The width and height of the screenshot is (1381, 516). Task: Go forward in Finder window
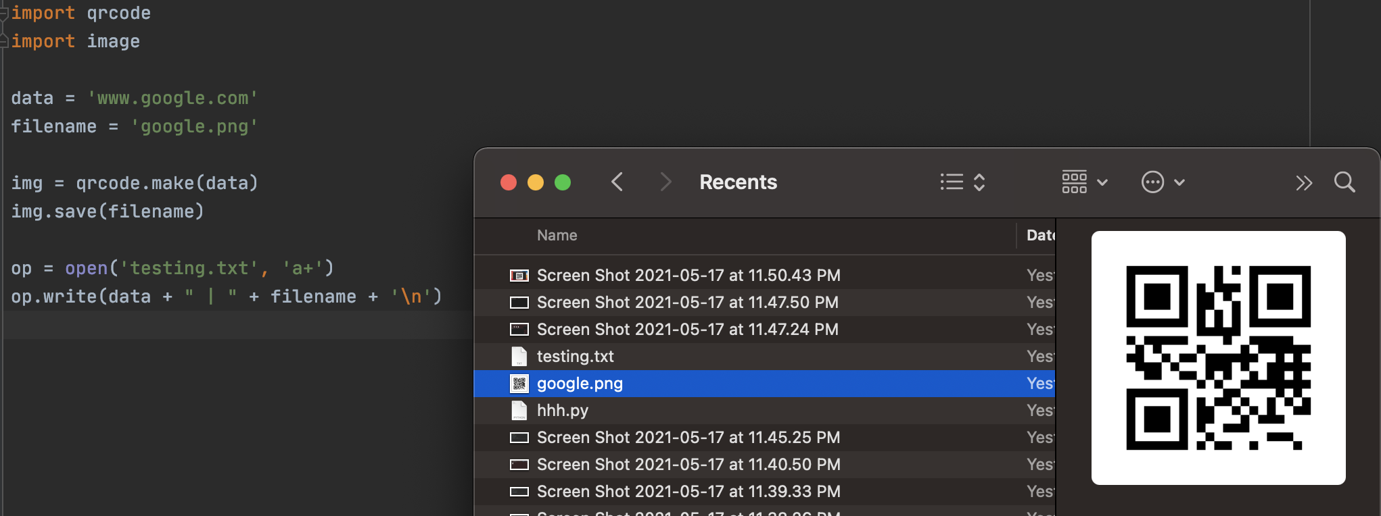tap(665, 182)
